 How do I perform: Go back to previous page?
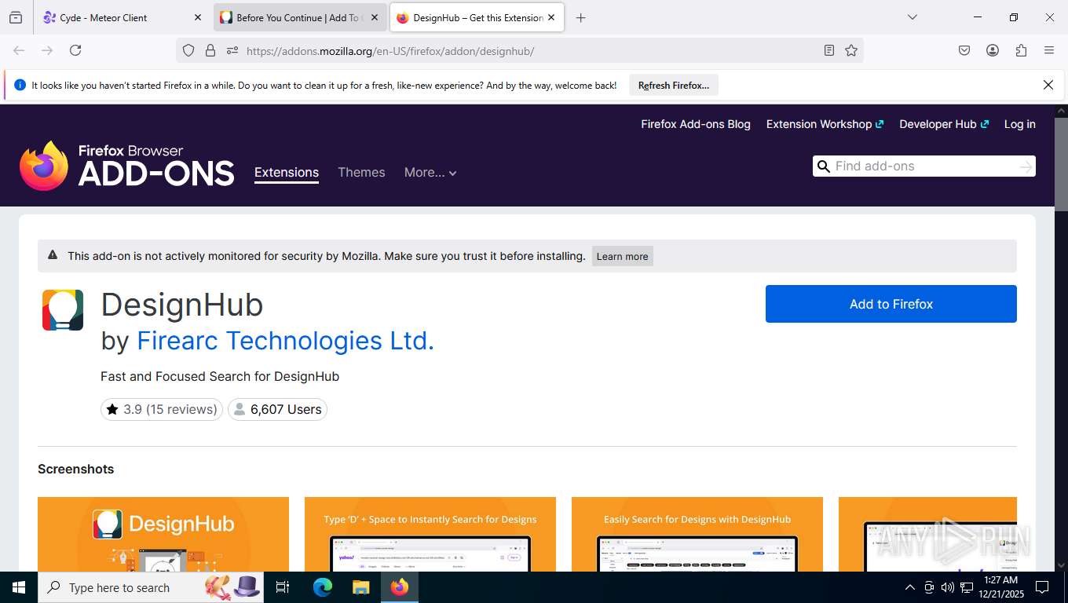pos(19,50)
